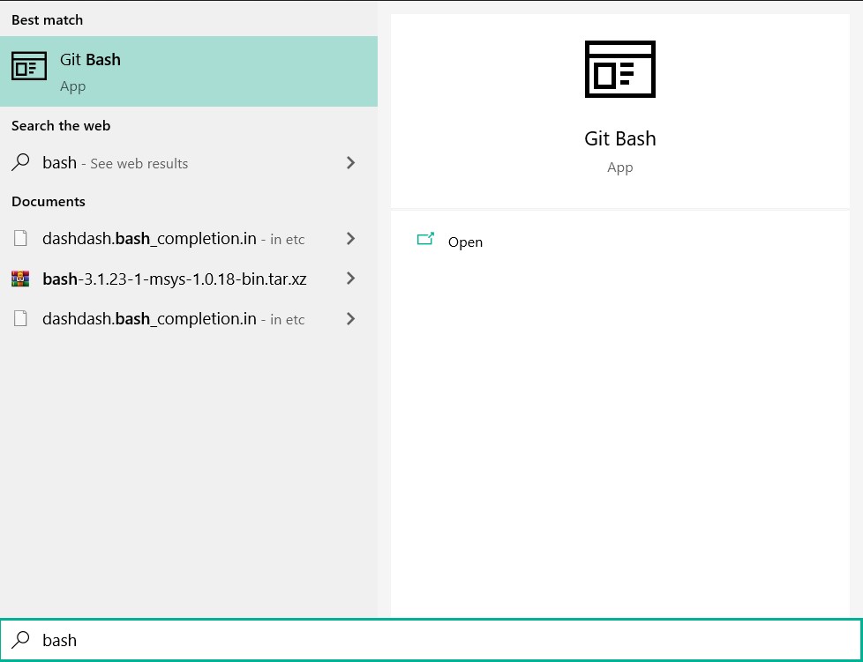Viewport: 863px width, 662px height.
Task: Expand the bash web results chevron
Action: coord(350,163)
